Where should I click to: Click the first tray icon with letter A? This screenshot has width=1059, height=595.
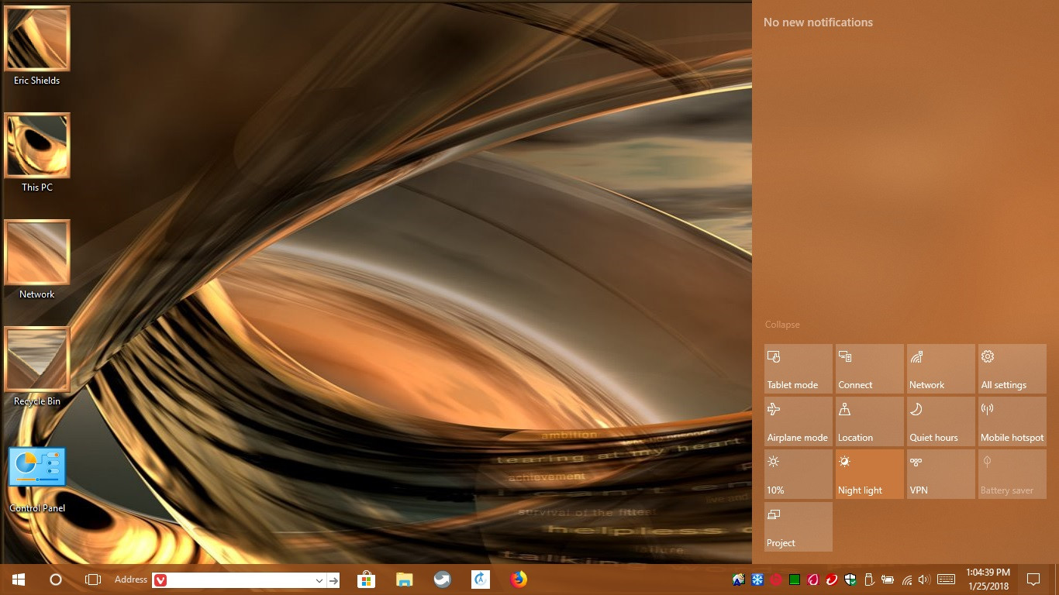click(x=738, y=580)
